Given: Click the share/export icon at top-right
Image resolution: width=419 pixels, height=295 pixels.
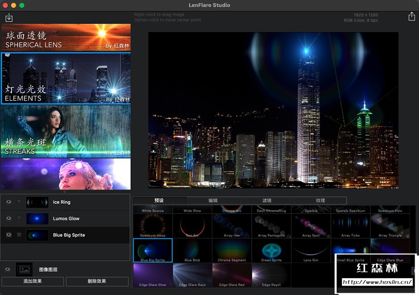Looking at the screenshot, I should tap(411, 17).
